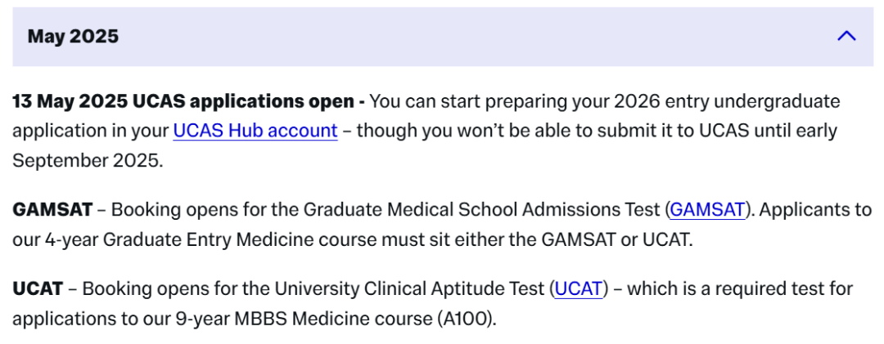Image resolution: width=884 pixels, height=344 pixels.
Task: Open the UCAS Hub account link
Action: (x=255, y=131)
